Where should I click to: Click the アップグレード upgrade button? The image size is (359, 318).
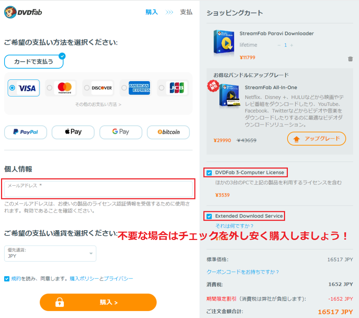[317, 139]
